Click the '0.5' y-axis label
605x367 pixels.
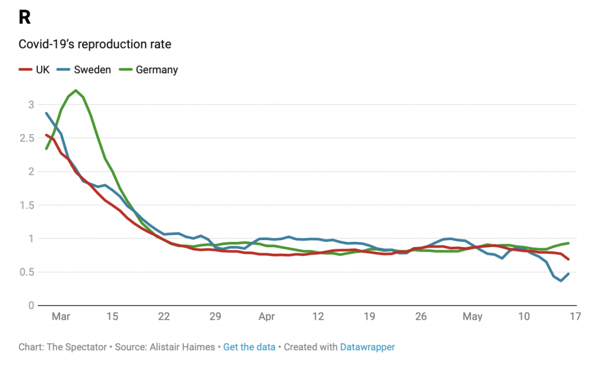(x=27, y=272)
